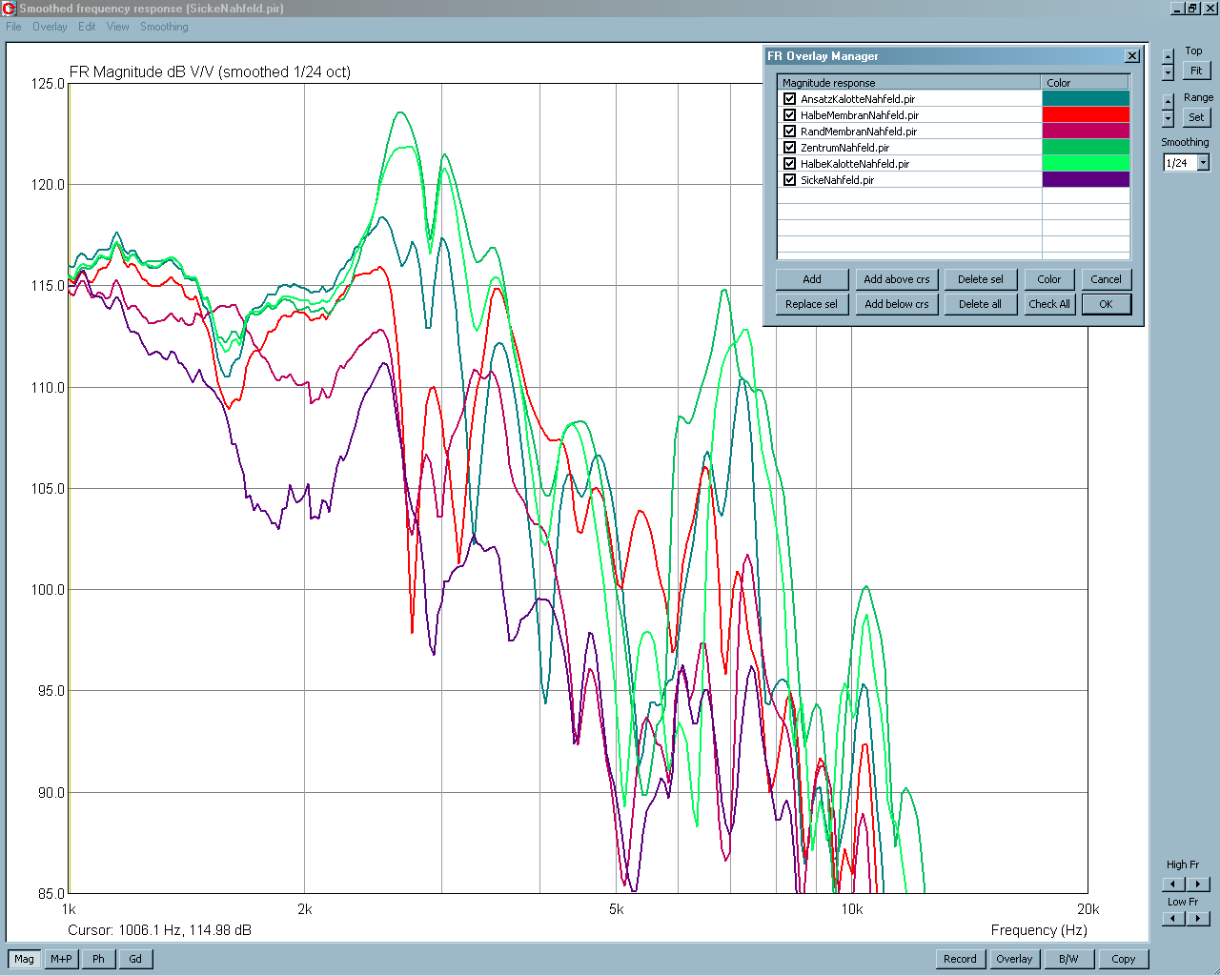Select red swatch for HalbeMembranNahfeld
The width and height of the screenshot is (1220, 976).
tap(1086, 114)
